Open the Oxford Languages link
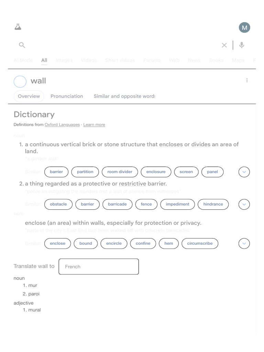264x352 pixels. point(62,125)
